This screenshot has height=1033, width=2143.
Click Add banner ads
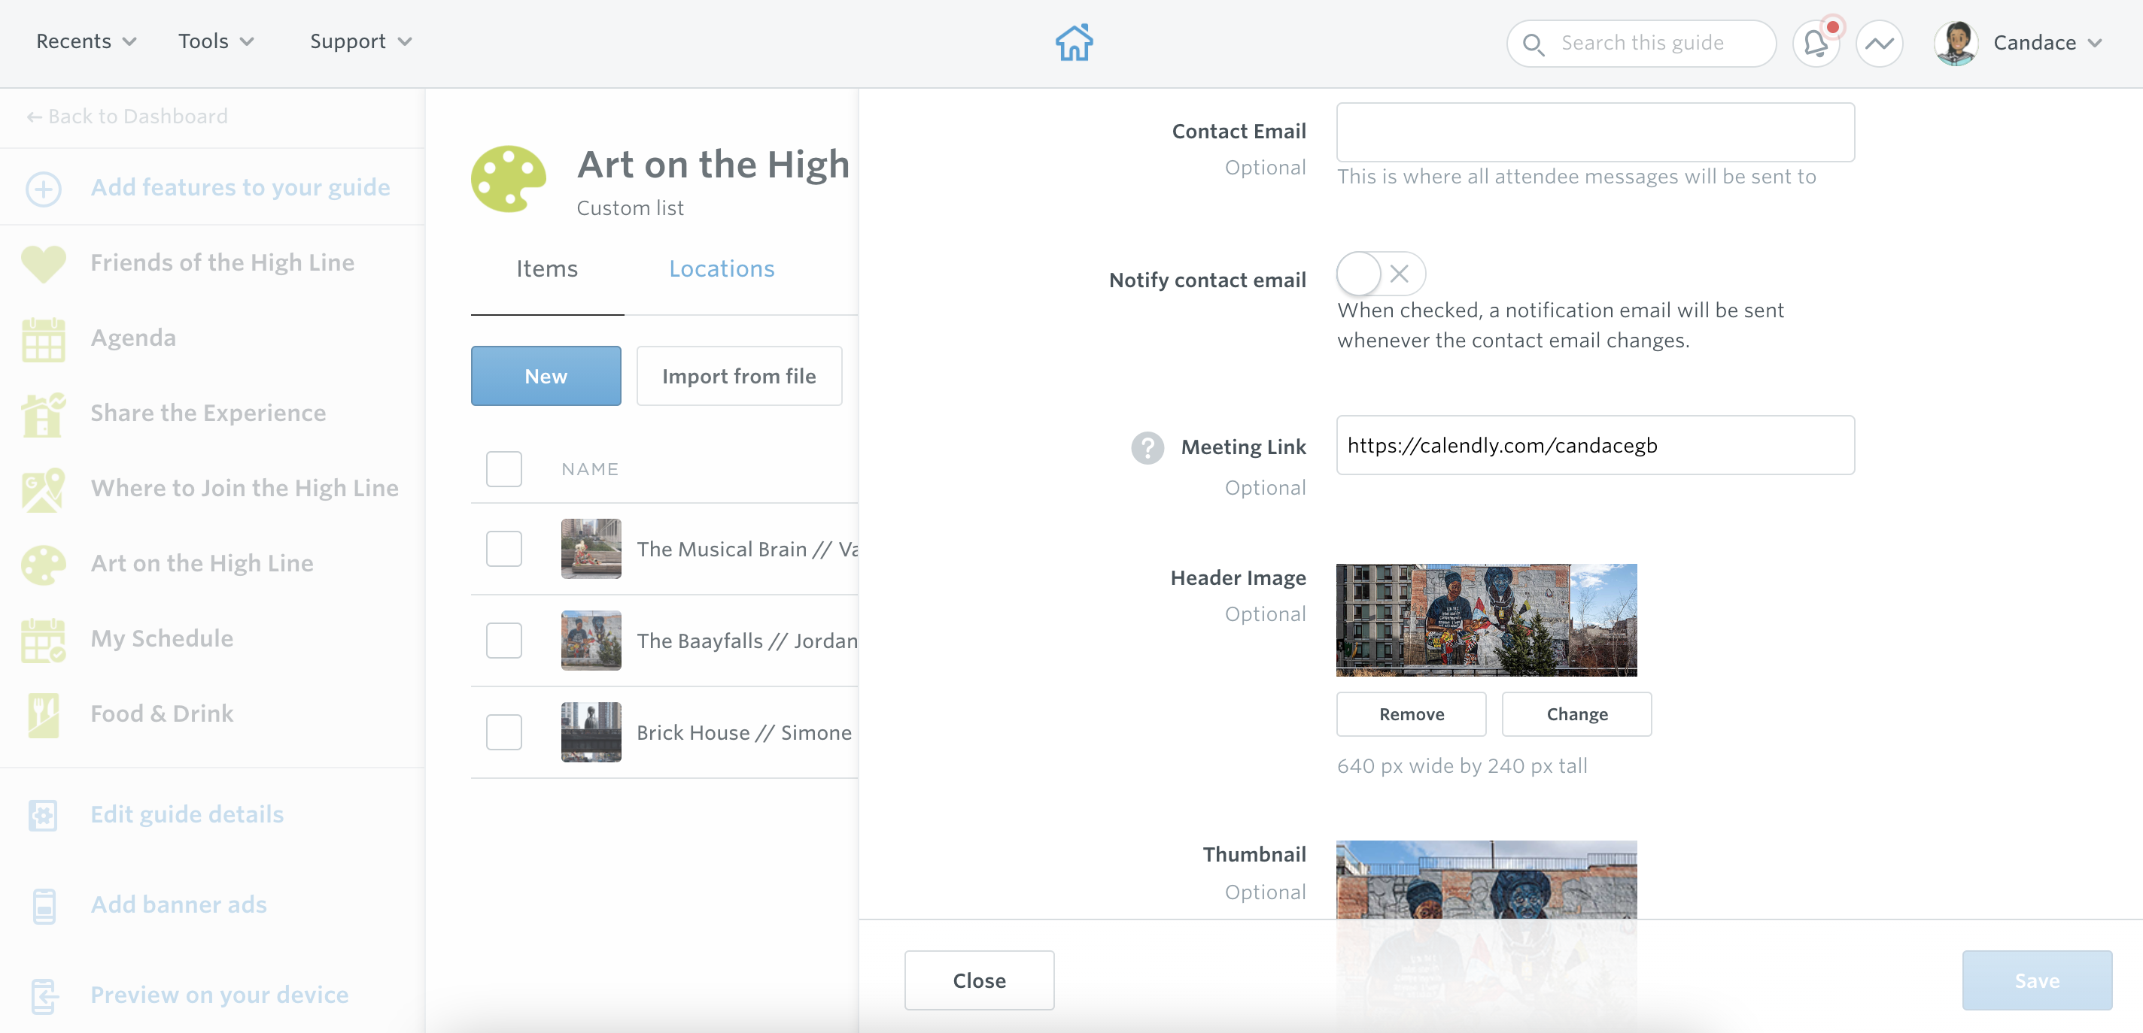pyautogui.click(x=179, y=904)
